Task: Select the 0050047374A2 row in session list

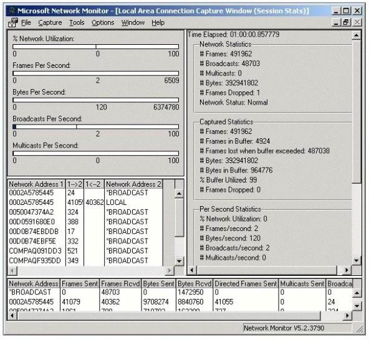Action: [x=85, y=212]
